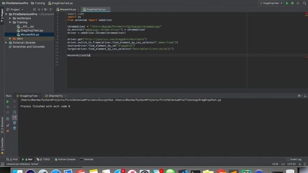The image size is (308, 173).
Task: Click restore layout icon in Run panel
Action: tap(8, 119)
